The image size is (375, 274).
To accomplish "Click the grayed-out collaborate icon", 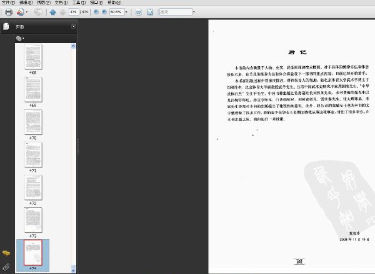I will (38, 12).
